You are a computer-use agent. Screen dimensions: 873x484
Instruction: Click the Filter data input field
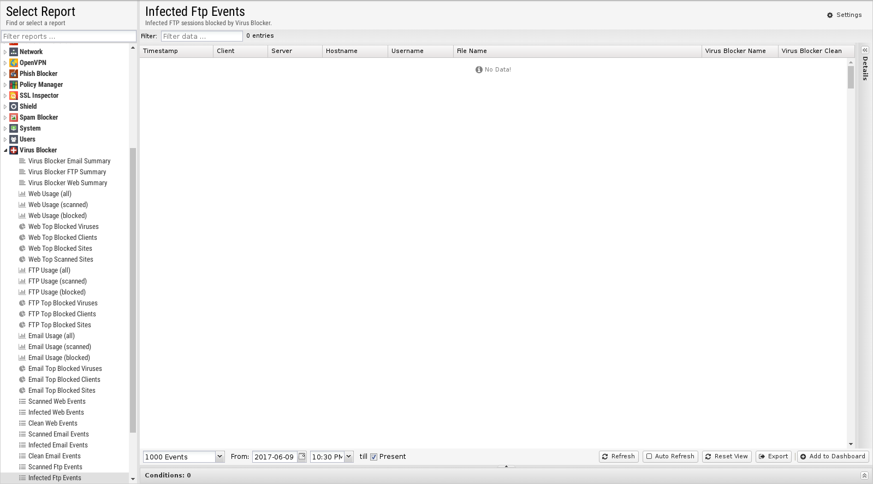click(201, 36)
